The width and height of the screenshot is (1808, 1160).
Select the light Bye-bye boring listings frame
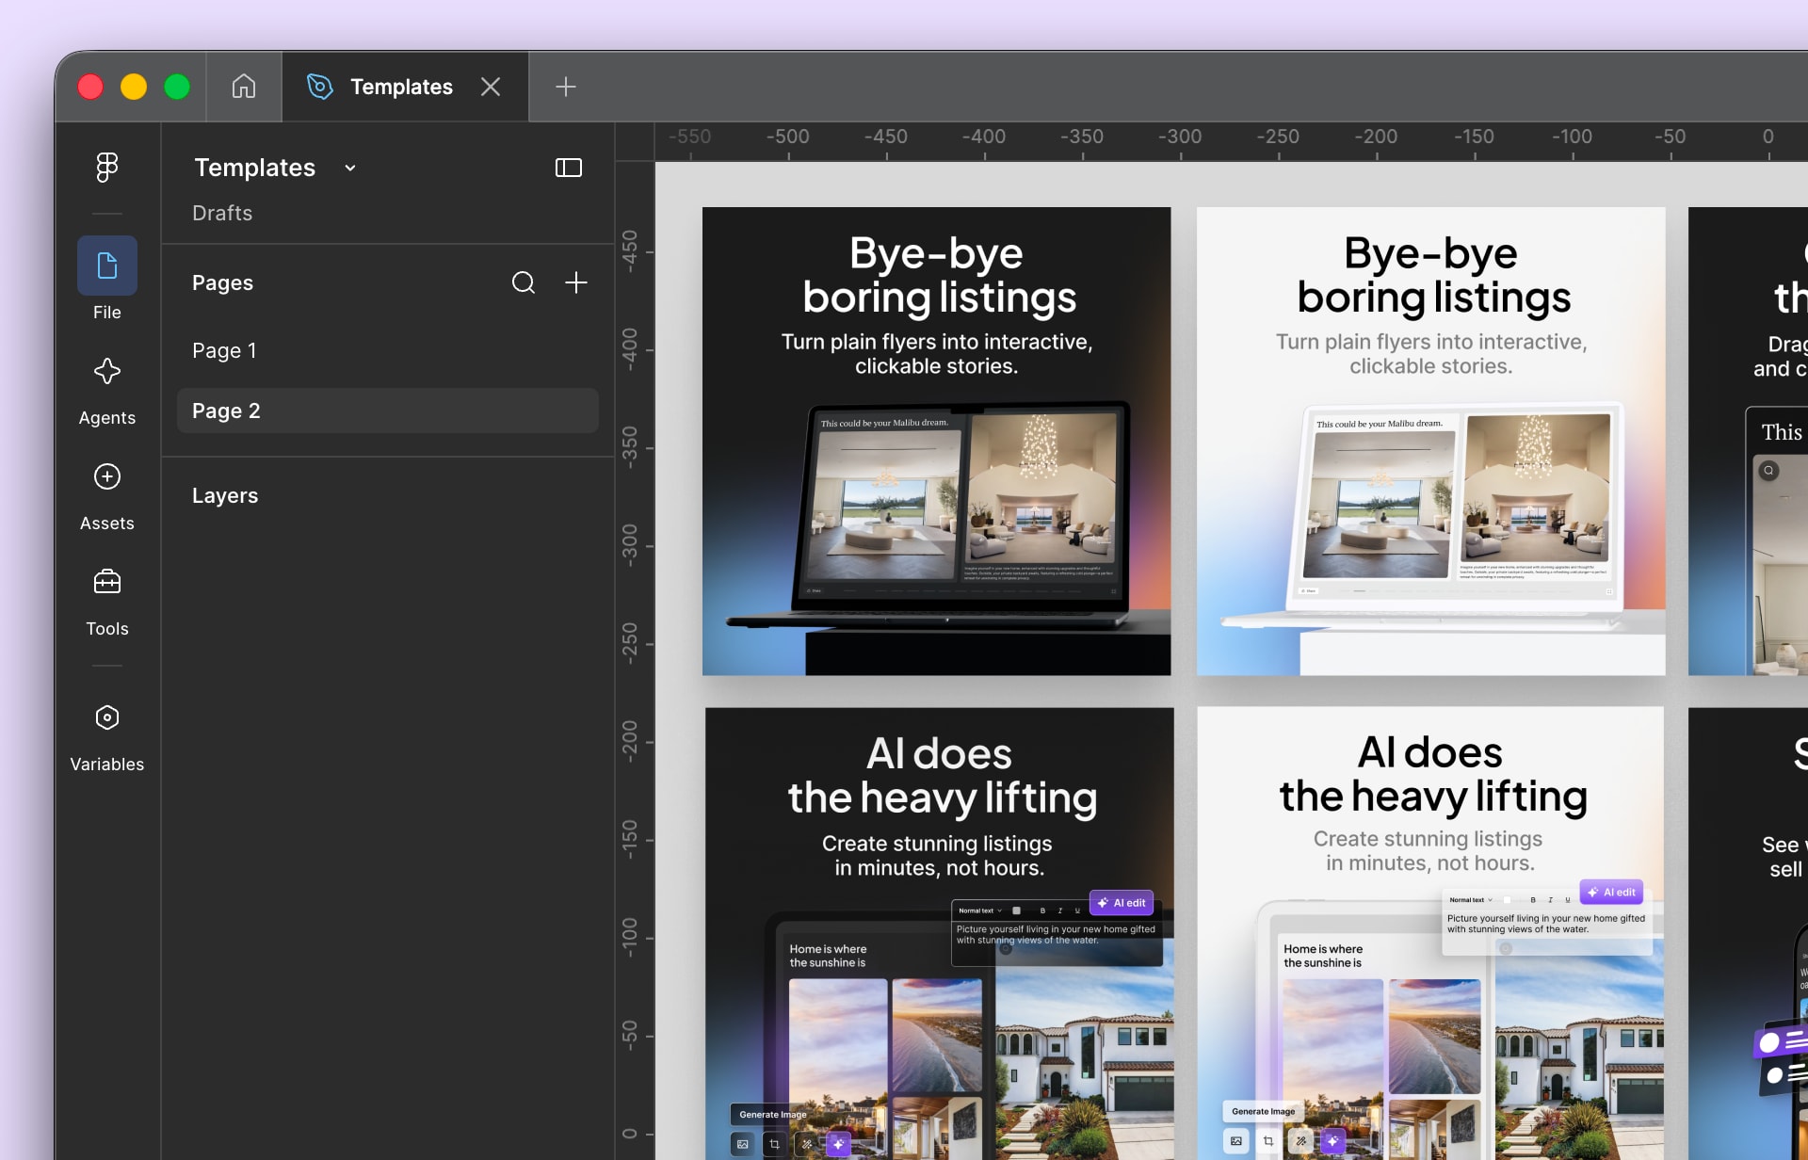[x=1431, y=441]
